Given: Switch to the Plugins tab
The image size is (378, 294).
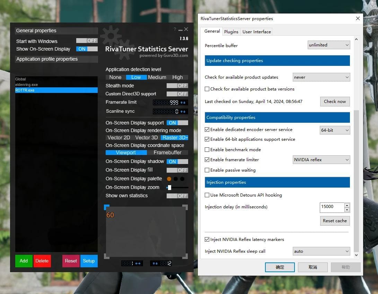Looking at the screenshot, I should pyautogui.click(x=231, y=32).
